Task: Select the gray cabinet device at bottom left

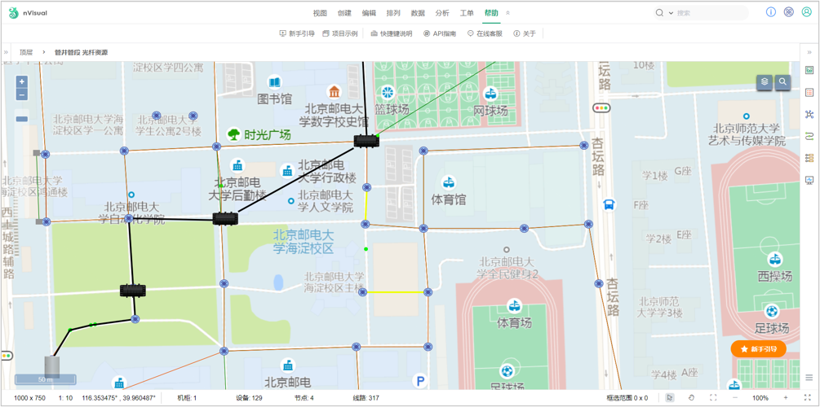Action: pos(51,367)
